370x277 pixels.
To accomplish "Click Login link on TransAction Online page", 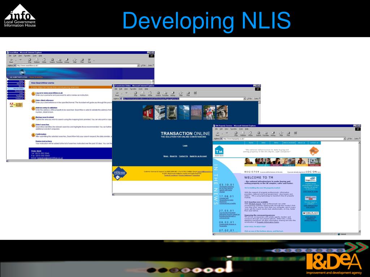I will 185,146.
